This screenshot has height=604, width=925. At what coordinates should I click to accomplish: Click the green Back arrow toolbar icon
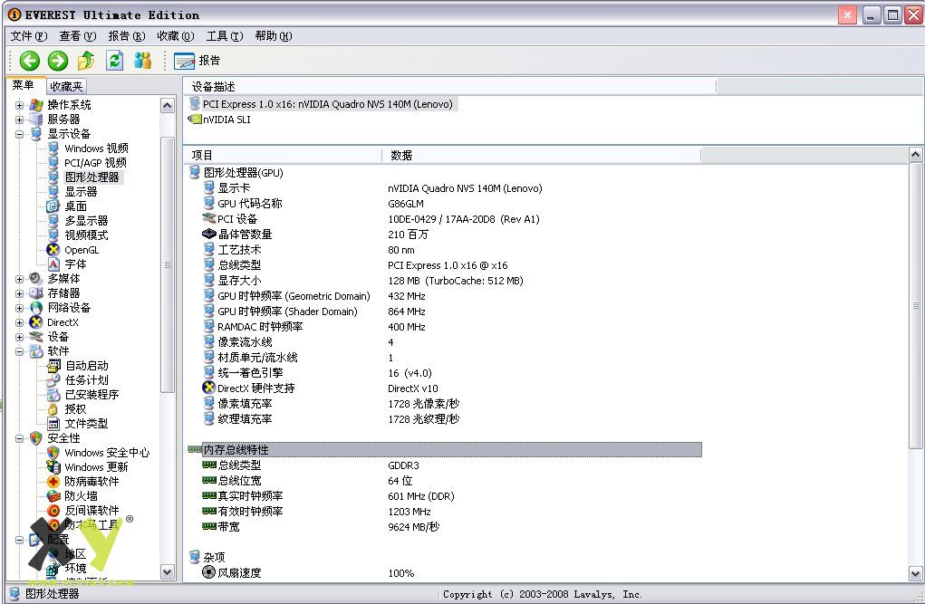tap(30, 60)
